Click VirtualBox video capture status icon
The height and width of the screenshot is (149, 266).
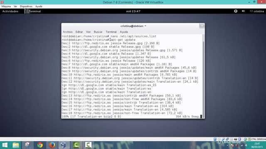click(x=236, y=139)
